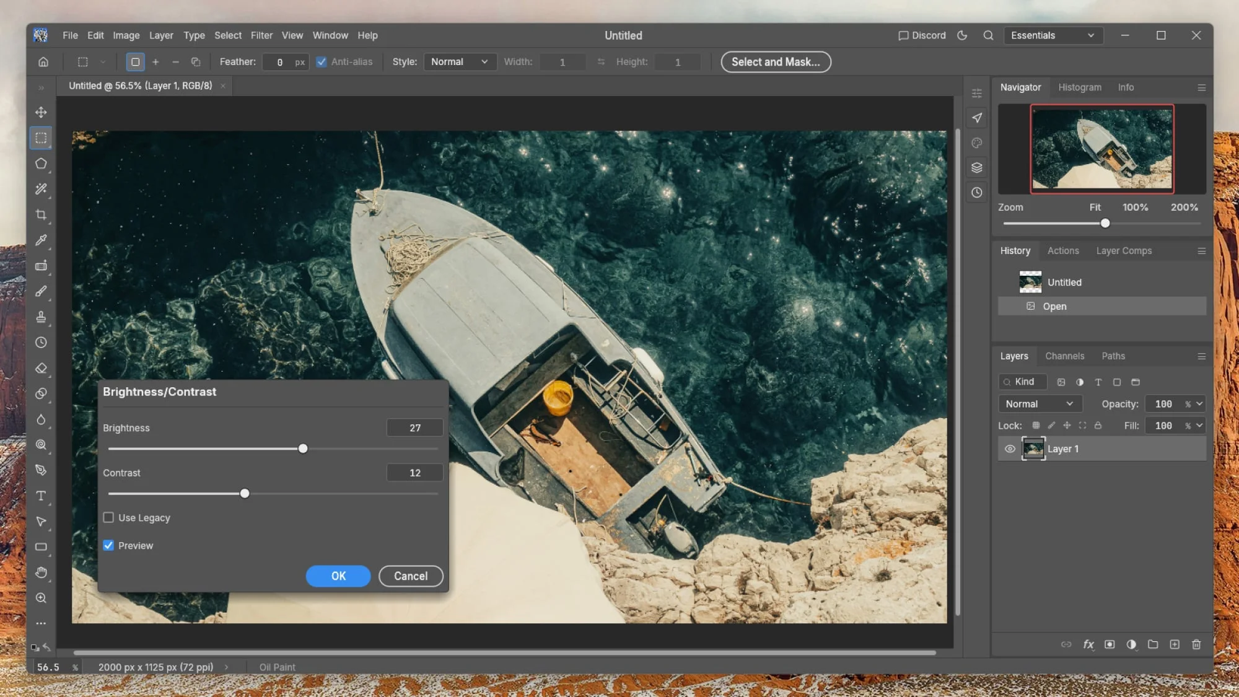The width and height of the screenshot is (1239, 697).
Task: Toggle dark mode moon icon
Action: tap(962, 35)
